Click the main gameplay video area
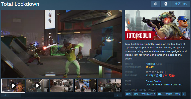This screenshot has height=99, width=191. pyautogui.click(x=61, y=44)
